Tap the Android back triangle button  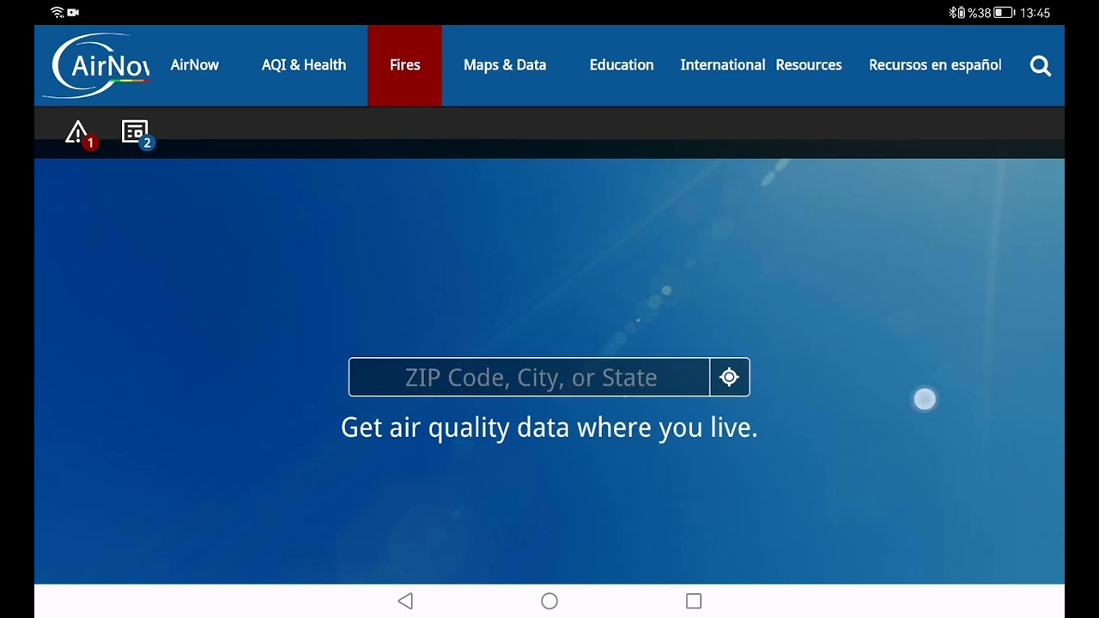point(405,601)
